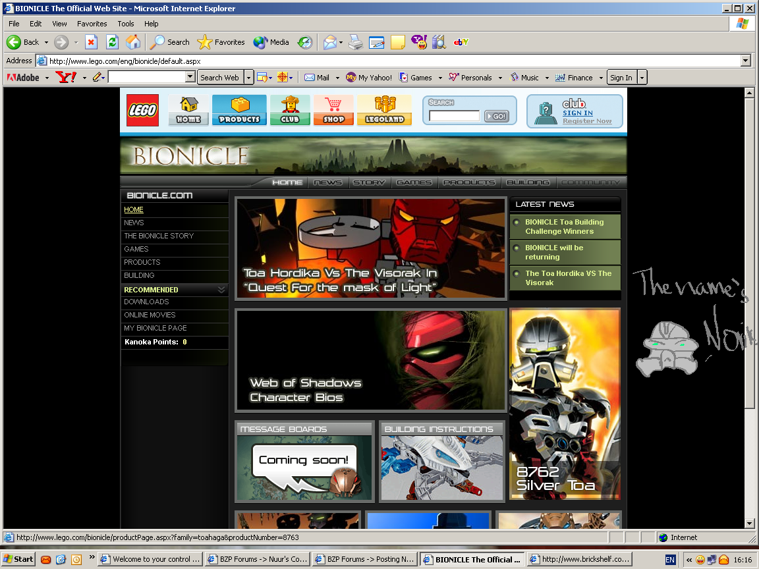Switch to brickshelf.com taskbar window

tap(579, 559)
